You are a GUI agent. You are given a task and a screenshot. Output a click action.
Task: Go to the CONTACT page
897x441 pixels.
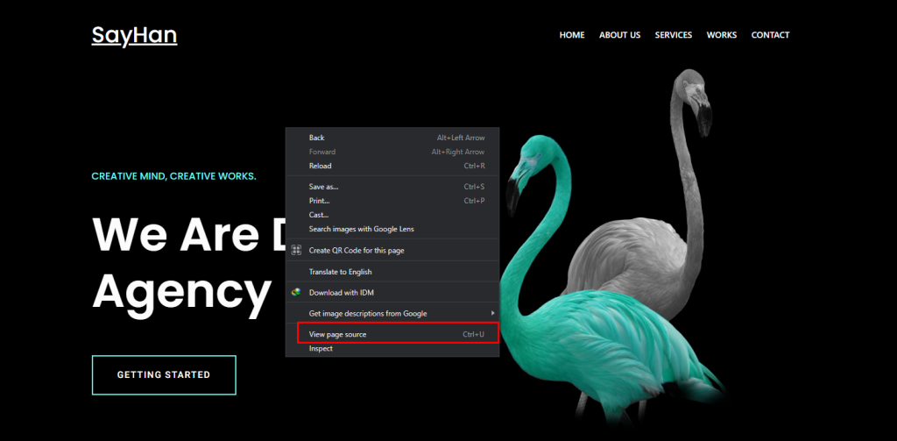[770, 35]
